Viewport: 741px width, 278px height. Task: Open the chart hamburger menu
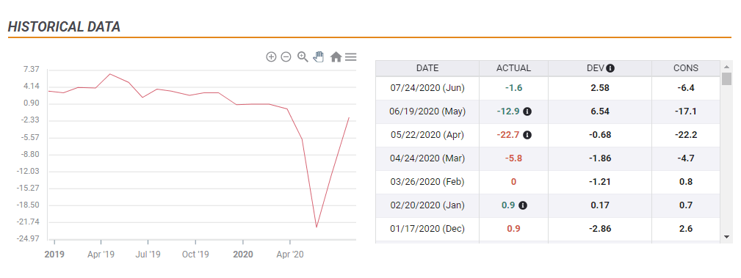[x=350, y=57]
